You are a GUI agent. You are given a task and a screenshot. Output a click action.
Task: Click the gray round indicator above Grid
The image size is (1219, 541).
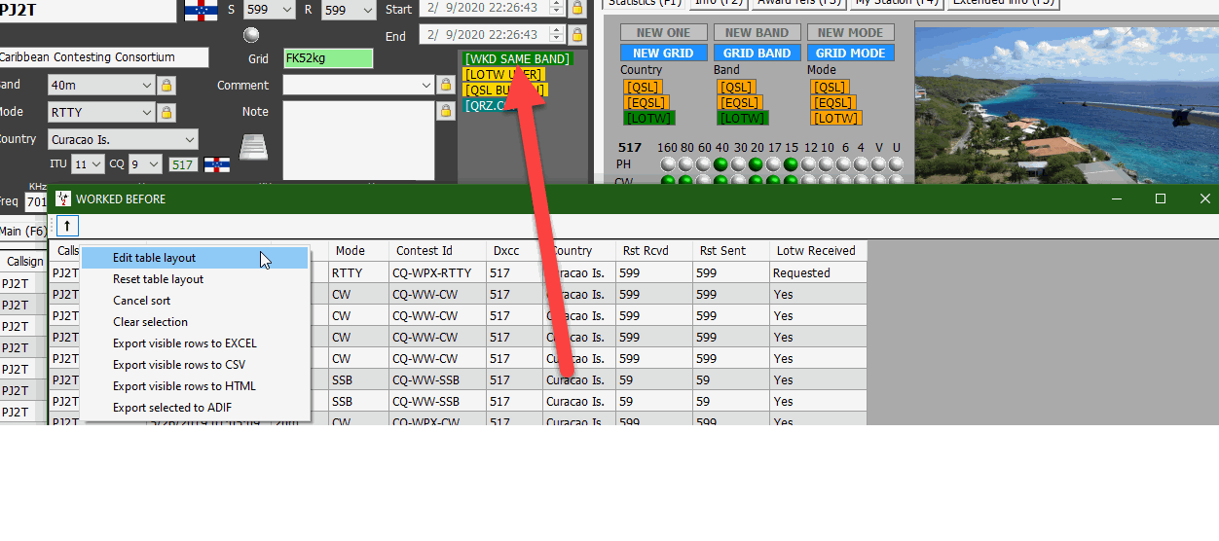point(251,35)
